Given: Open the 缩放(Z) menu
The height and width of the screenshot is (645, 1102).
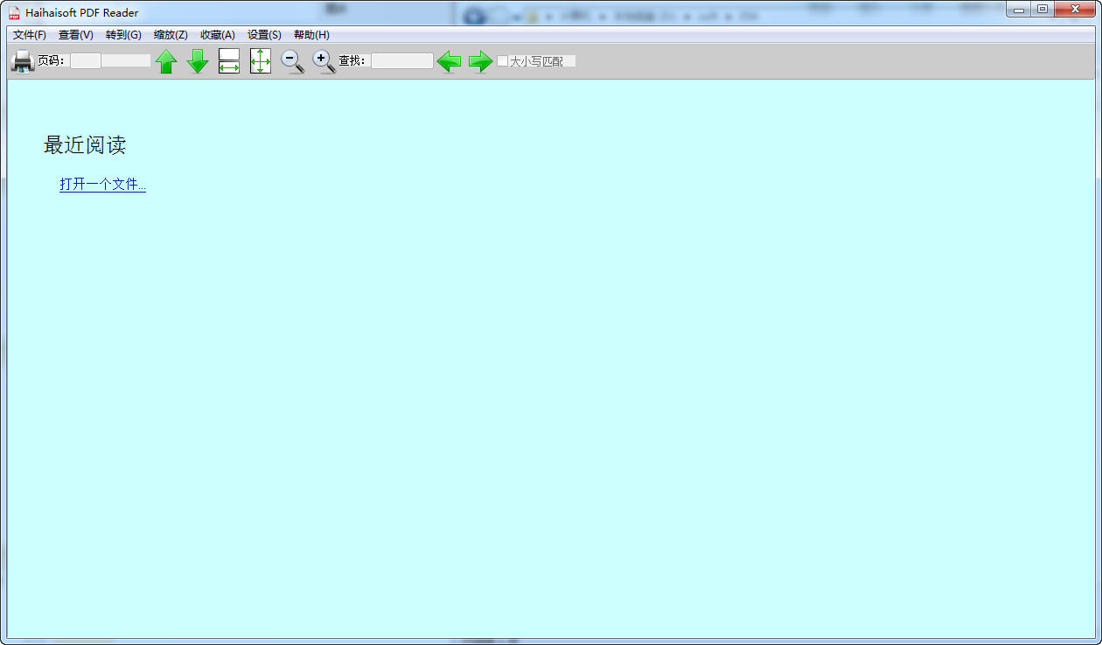Looking at the screenshot, I should click(170, 35).
